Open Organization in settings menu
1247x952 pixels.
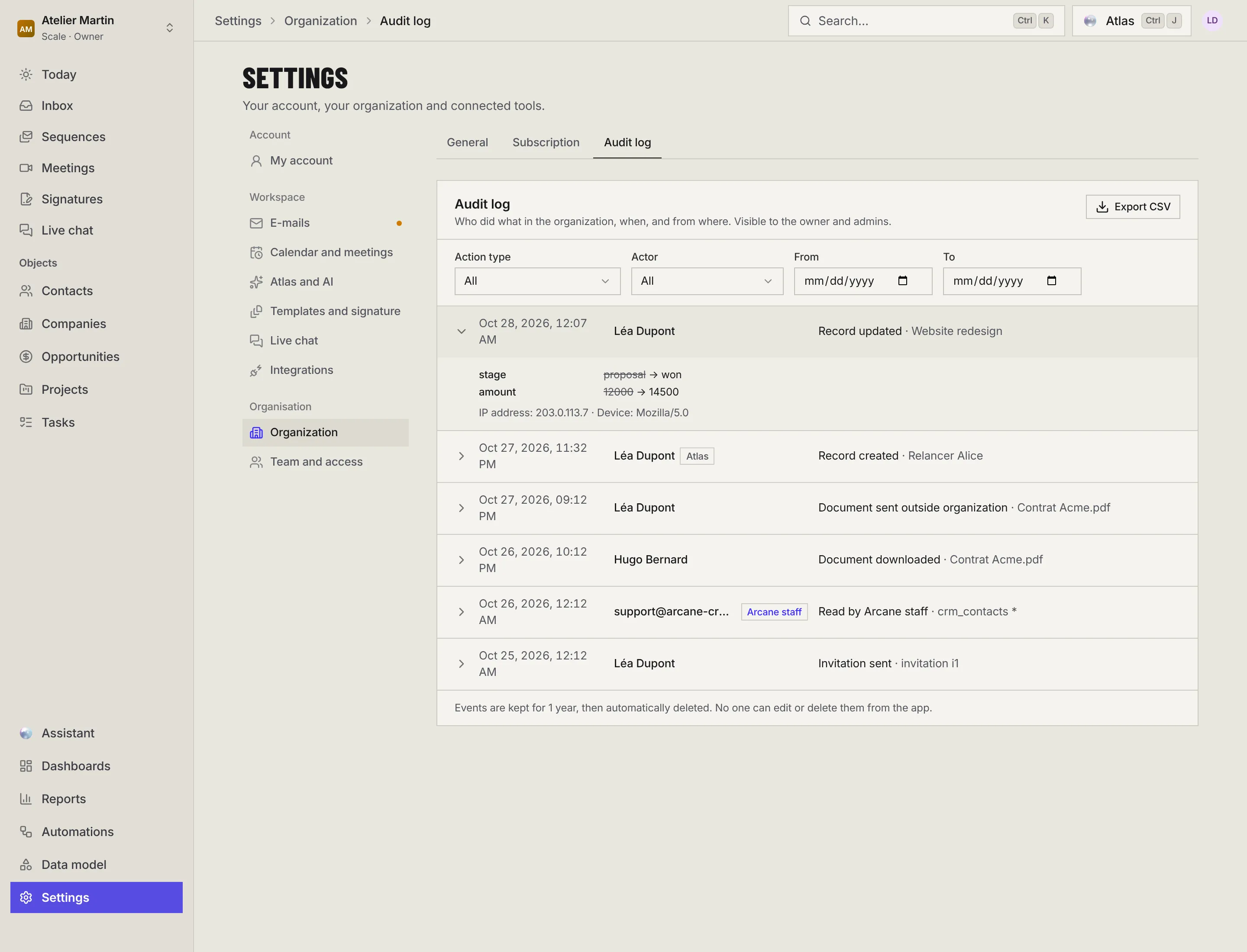326,432
